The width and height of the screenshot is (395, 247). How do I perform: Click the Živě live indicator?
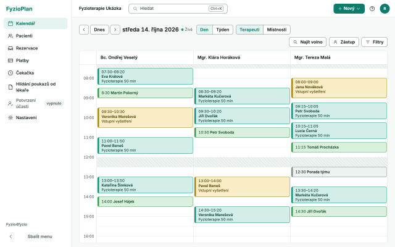tap(187, 30)
